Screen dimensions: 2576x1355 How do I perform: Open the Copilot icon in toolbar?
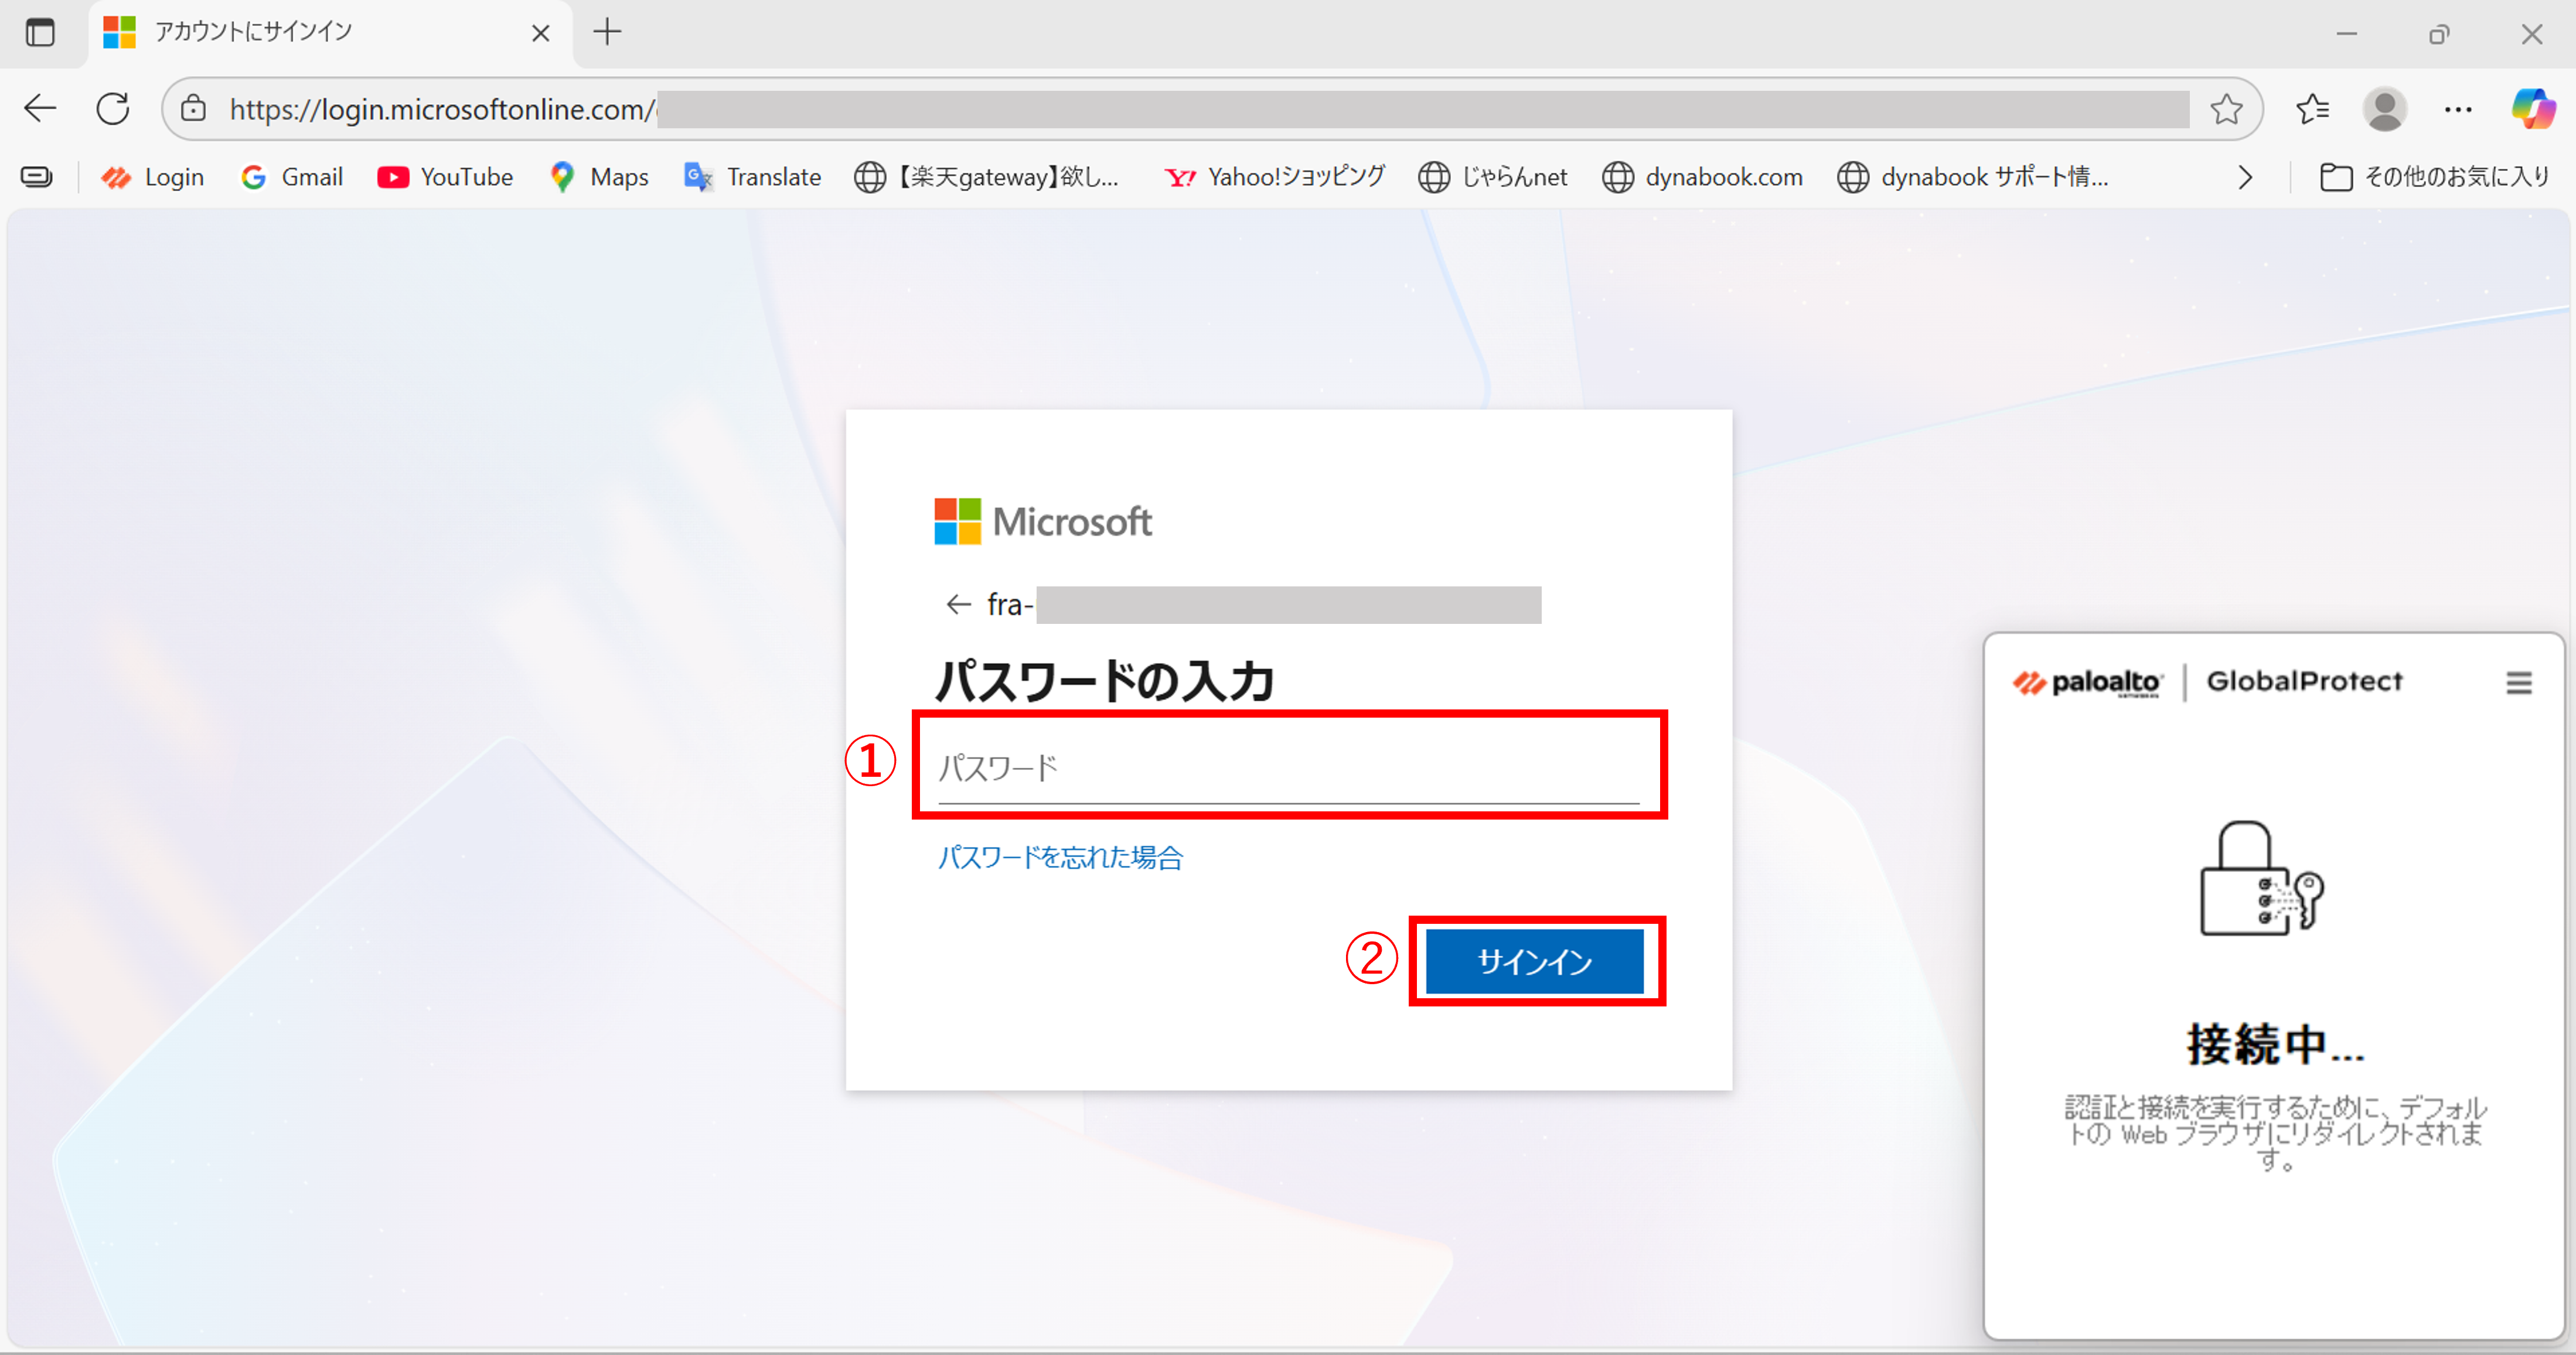2532,108
